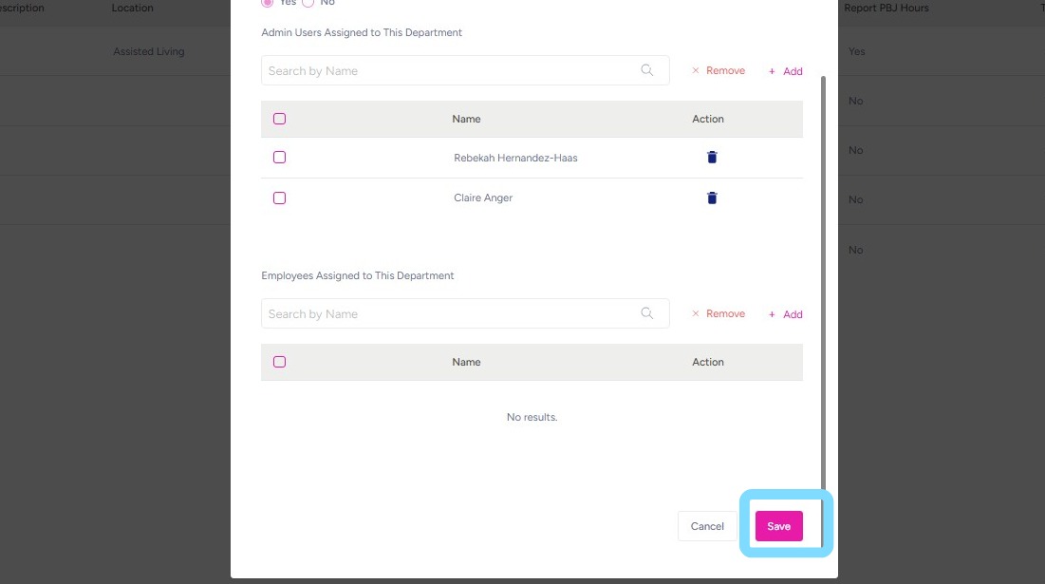
Task: Focus the admin users Search by Name field
Action: pos(446,70)
